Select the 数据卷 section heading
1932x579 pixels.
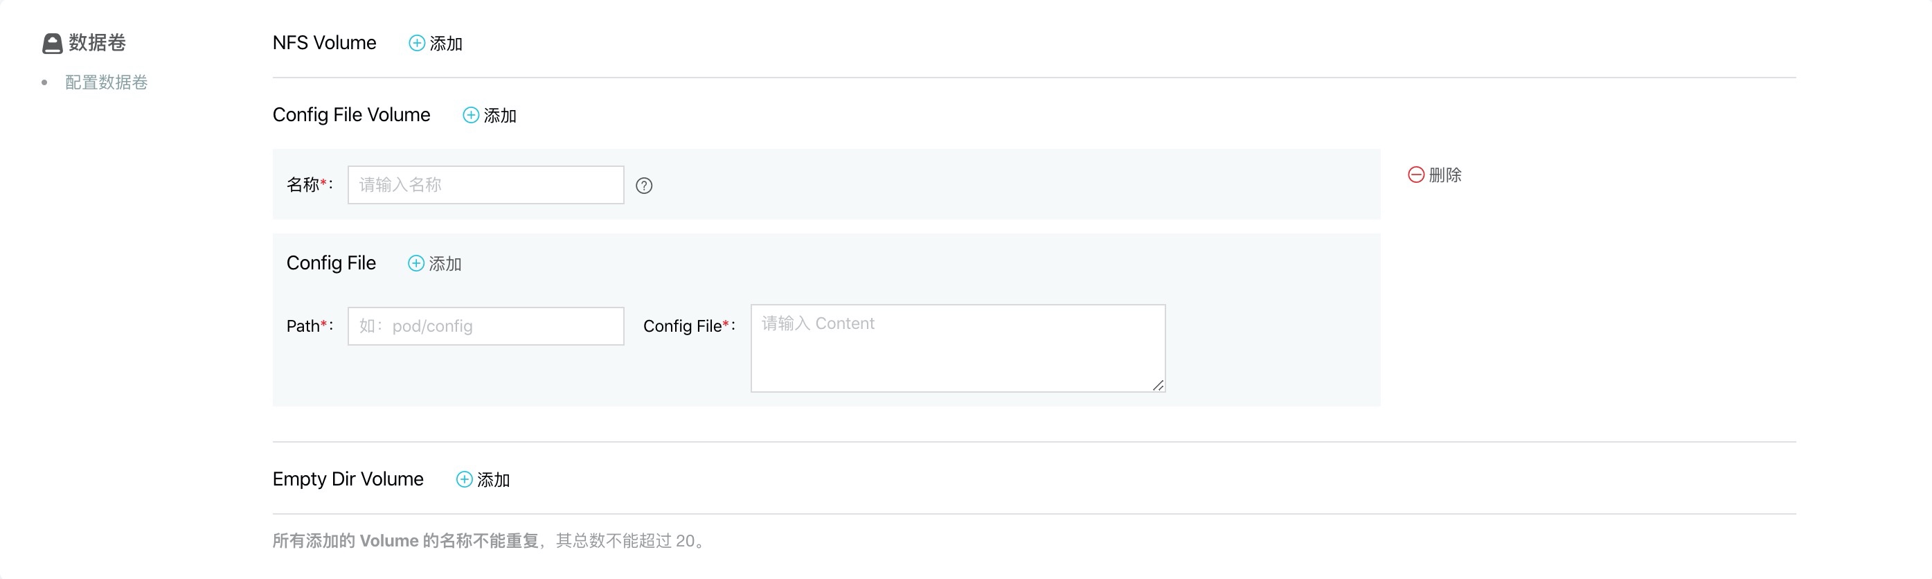[x=98, y=43]
